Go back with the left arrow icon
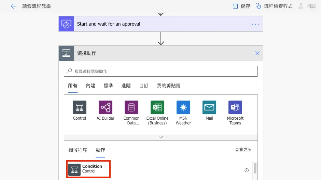The height and width of the screenshot is (180, 321). click(14, 6)
